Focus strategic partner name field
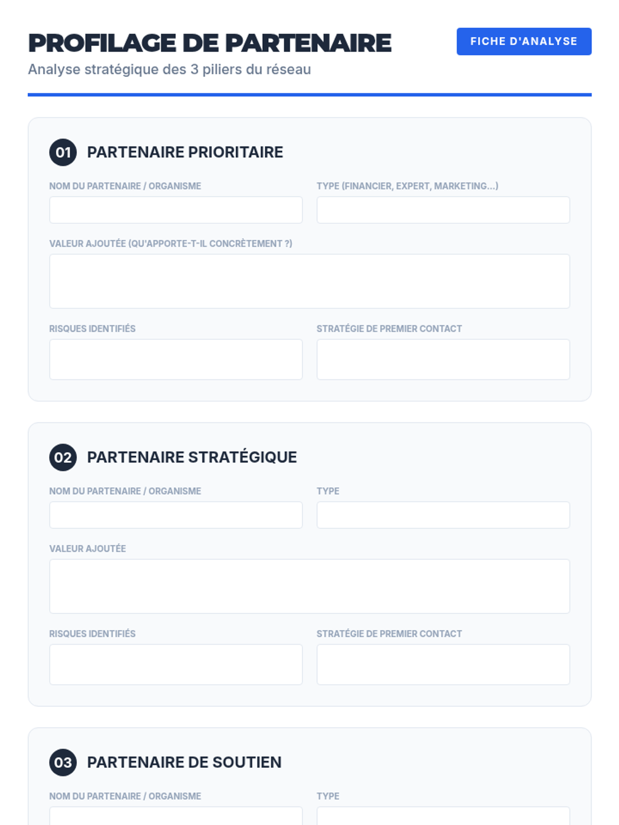This screenshot has width=619, height=825. 175,515
